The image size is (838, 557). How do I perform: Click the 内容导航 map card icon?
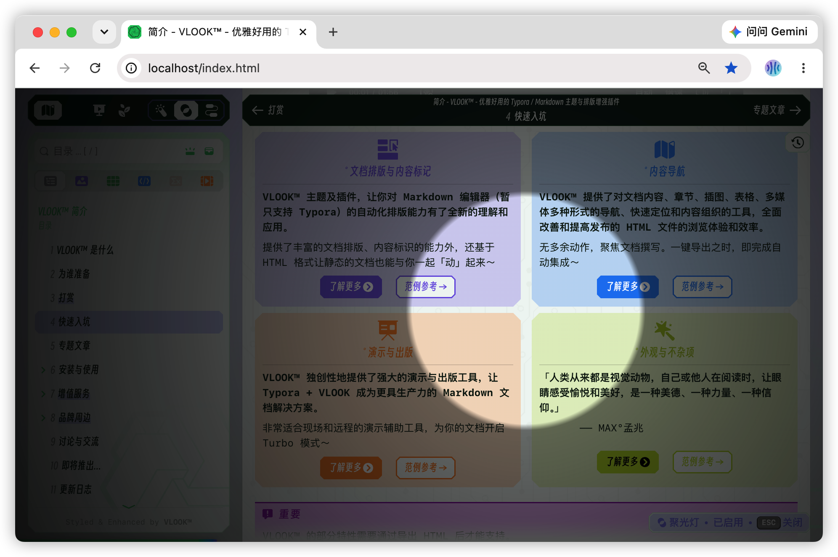click(665, 150)
